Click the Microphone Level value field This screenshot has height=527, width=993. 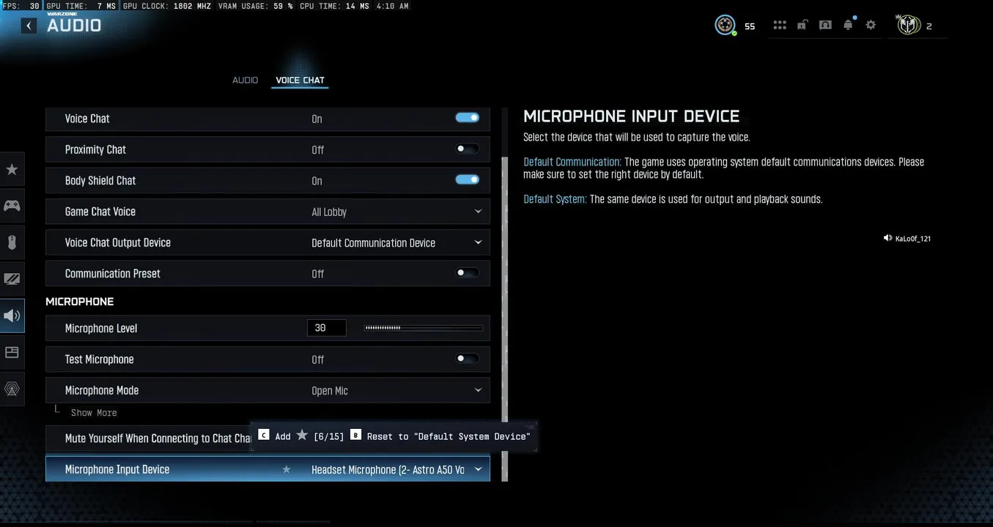click(x=326, y=328)
